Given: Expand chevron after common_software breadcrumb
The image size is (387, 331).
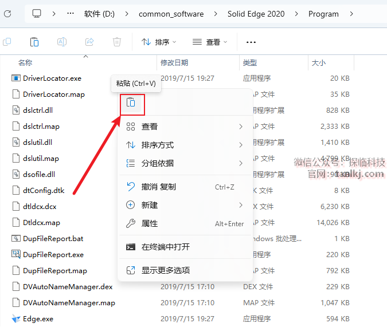Looking at the screenshot, I should coord(216,14).
